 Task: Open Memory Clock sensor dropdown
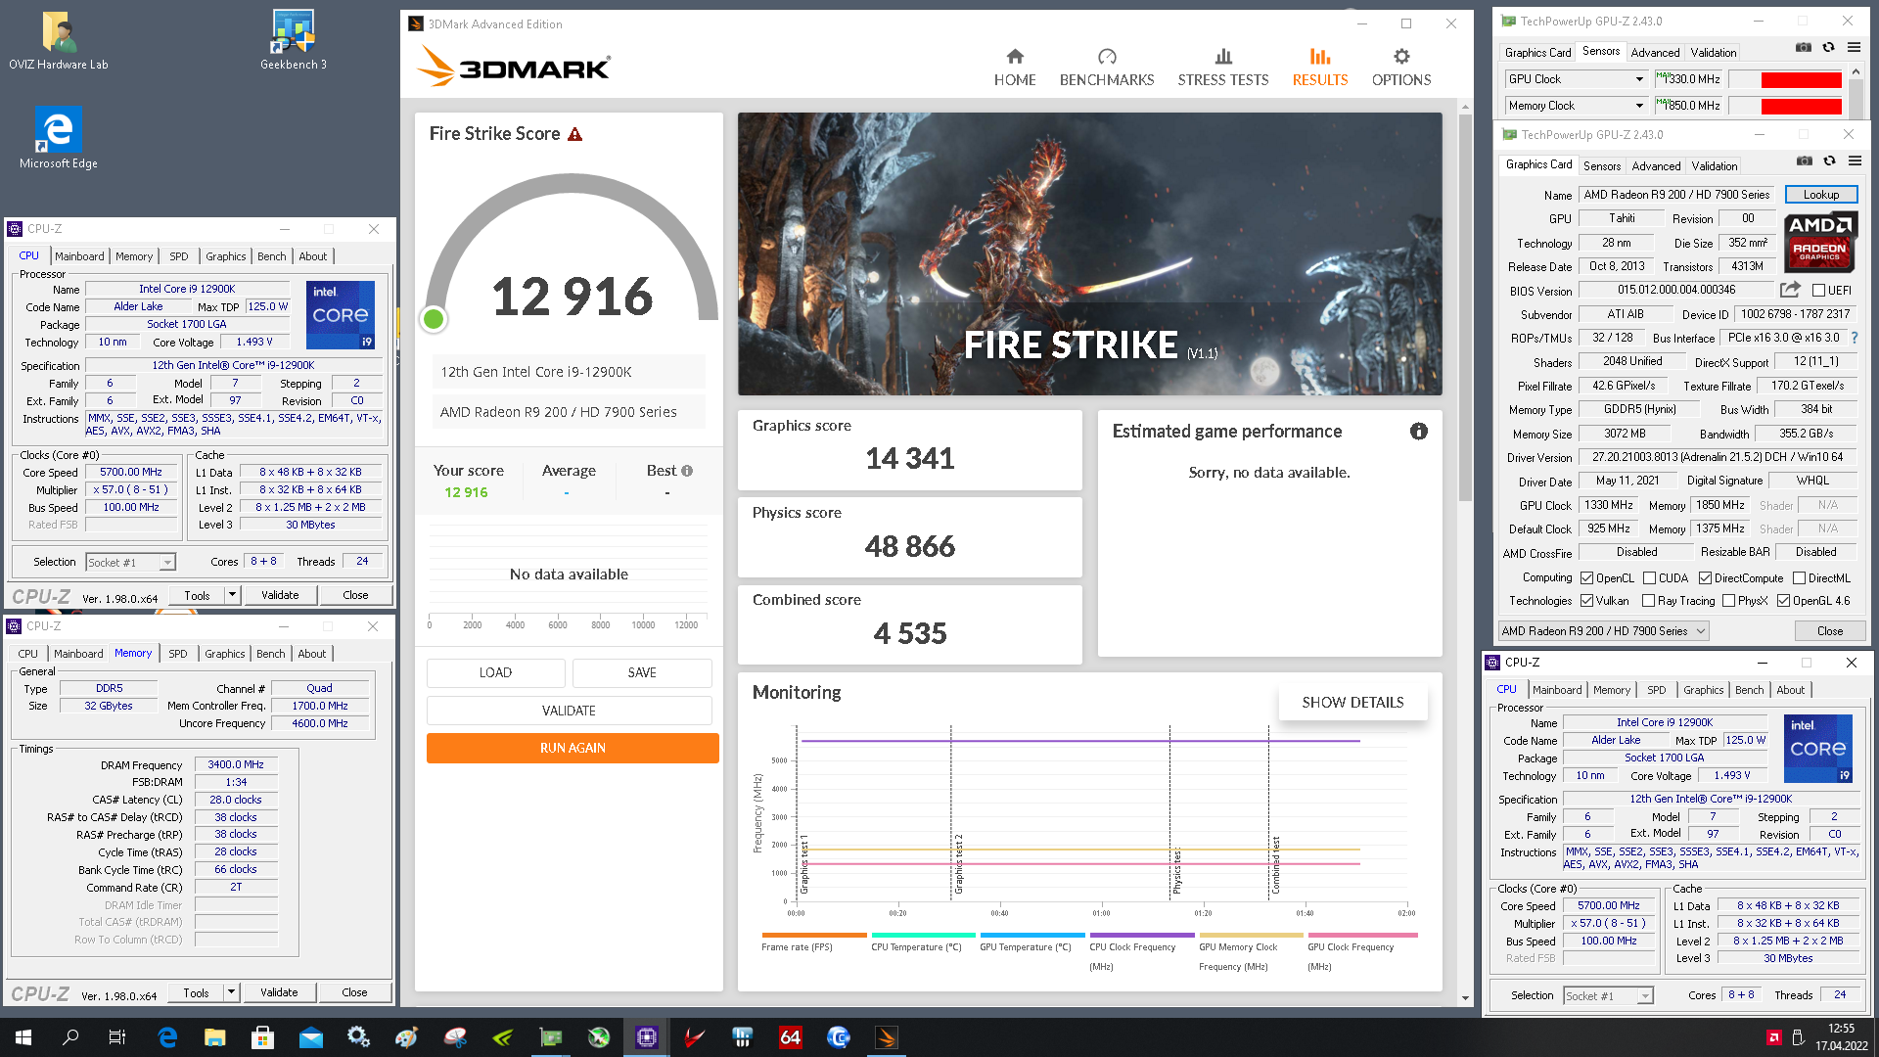1639,106
